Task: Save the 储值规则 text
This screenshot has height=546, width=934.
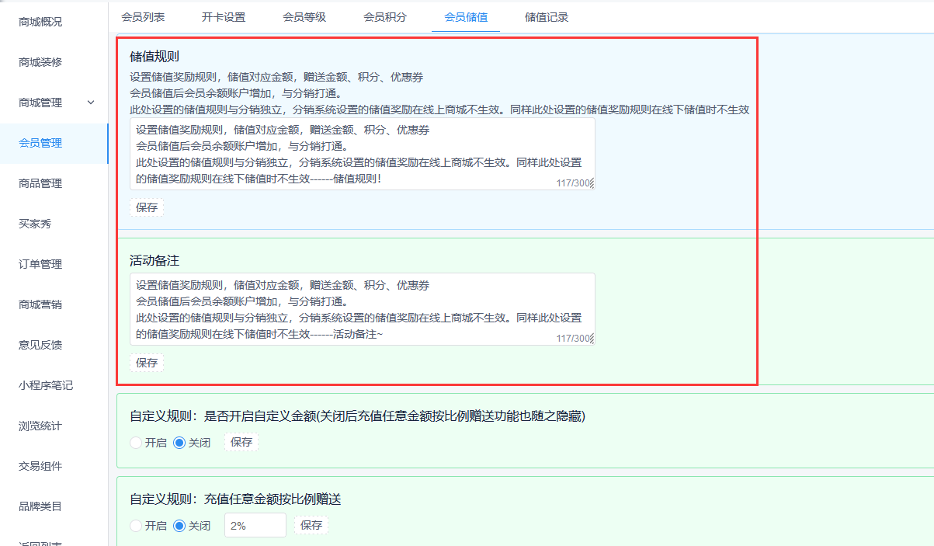Action: tap(147, 207)
